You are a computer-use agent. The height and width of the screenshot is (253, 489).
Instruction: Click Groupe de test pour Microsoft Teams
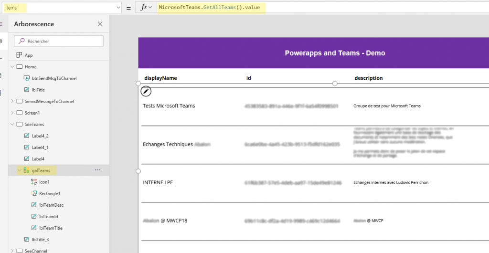coord(387,106)
